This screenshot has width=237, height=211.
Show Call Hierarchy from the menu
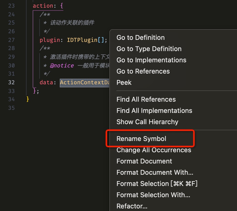[147, 122]
